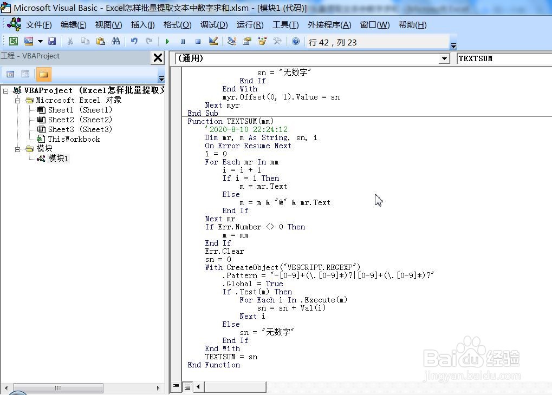This screenshot has height=395, width=552.
Task: Switch to Procedure View button
Action: pyautogui.click(x=176, y=386)
